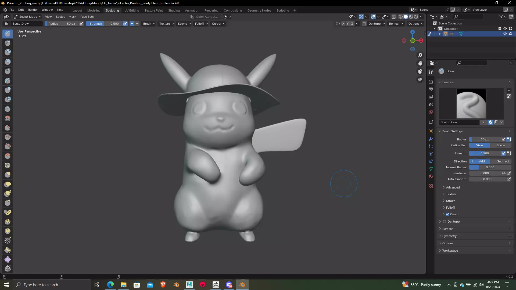Enable the Dyntopo checkbox in the header
Viewport: 516px width, 290px height.
coord(364,24)
